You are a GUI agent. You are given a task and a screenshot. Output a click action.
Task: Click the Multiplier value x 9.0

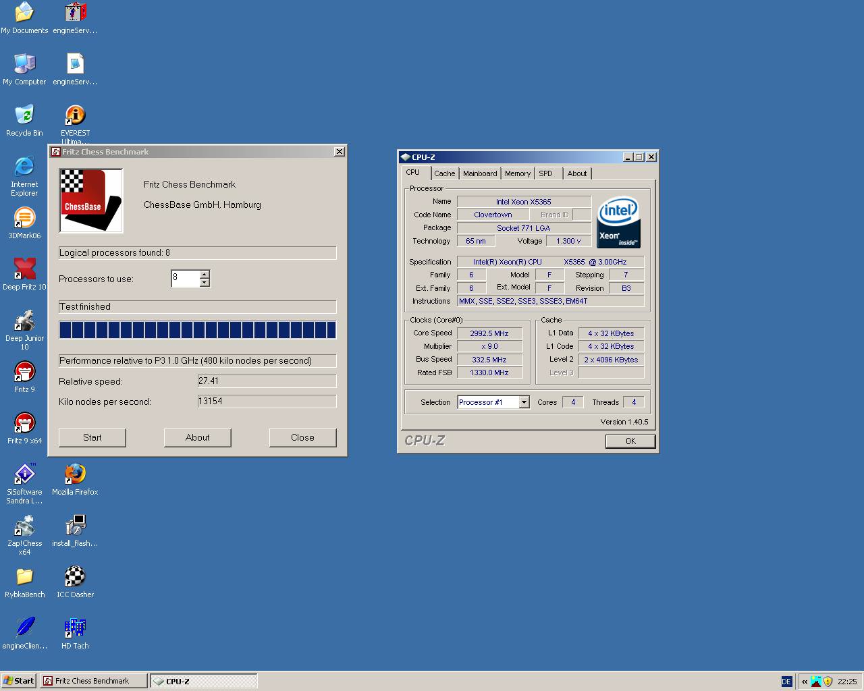[490, 346]
